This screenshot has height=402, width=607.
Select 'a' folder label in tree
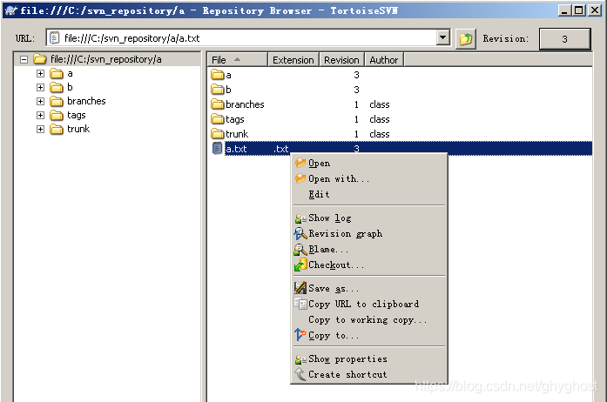pos(70,73)
